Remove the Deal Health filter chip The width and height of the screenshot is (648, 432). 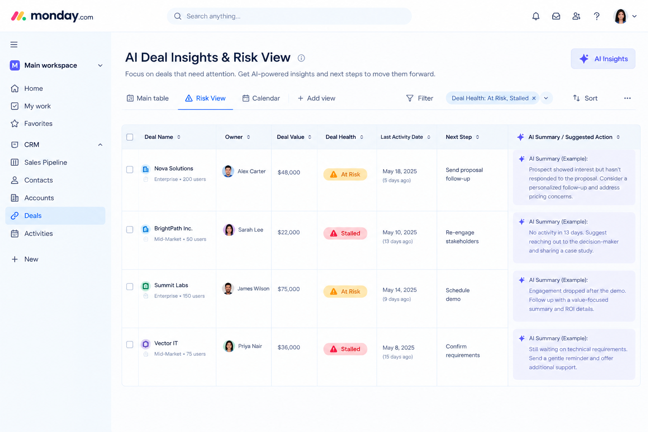[534, 98]
